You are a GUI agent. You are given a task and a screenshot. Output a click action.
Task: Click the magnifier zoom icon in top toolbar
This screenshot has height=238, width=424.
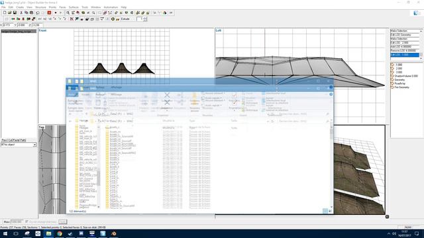point(68,13)
